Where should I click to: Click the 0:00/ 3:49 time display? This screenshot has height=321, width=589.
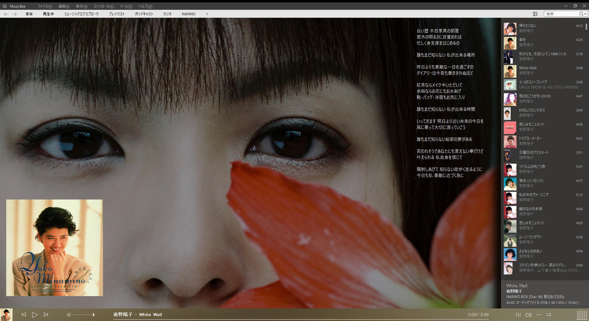click(478, 315)
